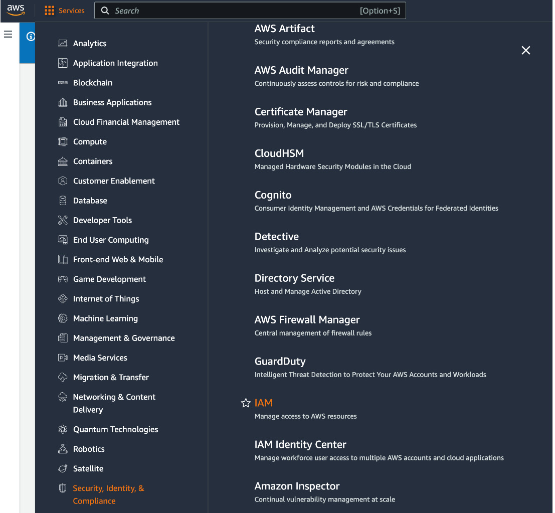Choose the Developer Tools category

103,220
